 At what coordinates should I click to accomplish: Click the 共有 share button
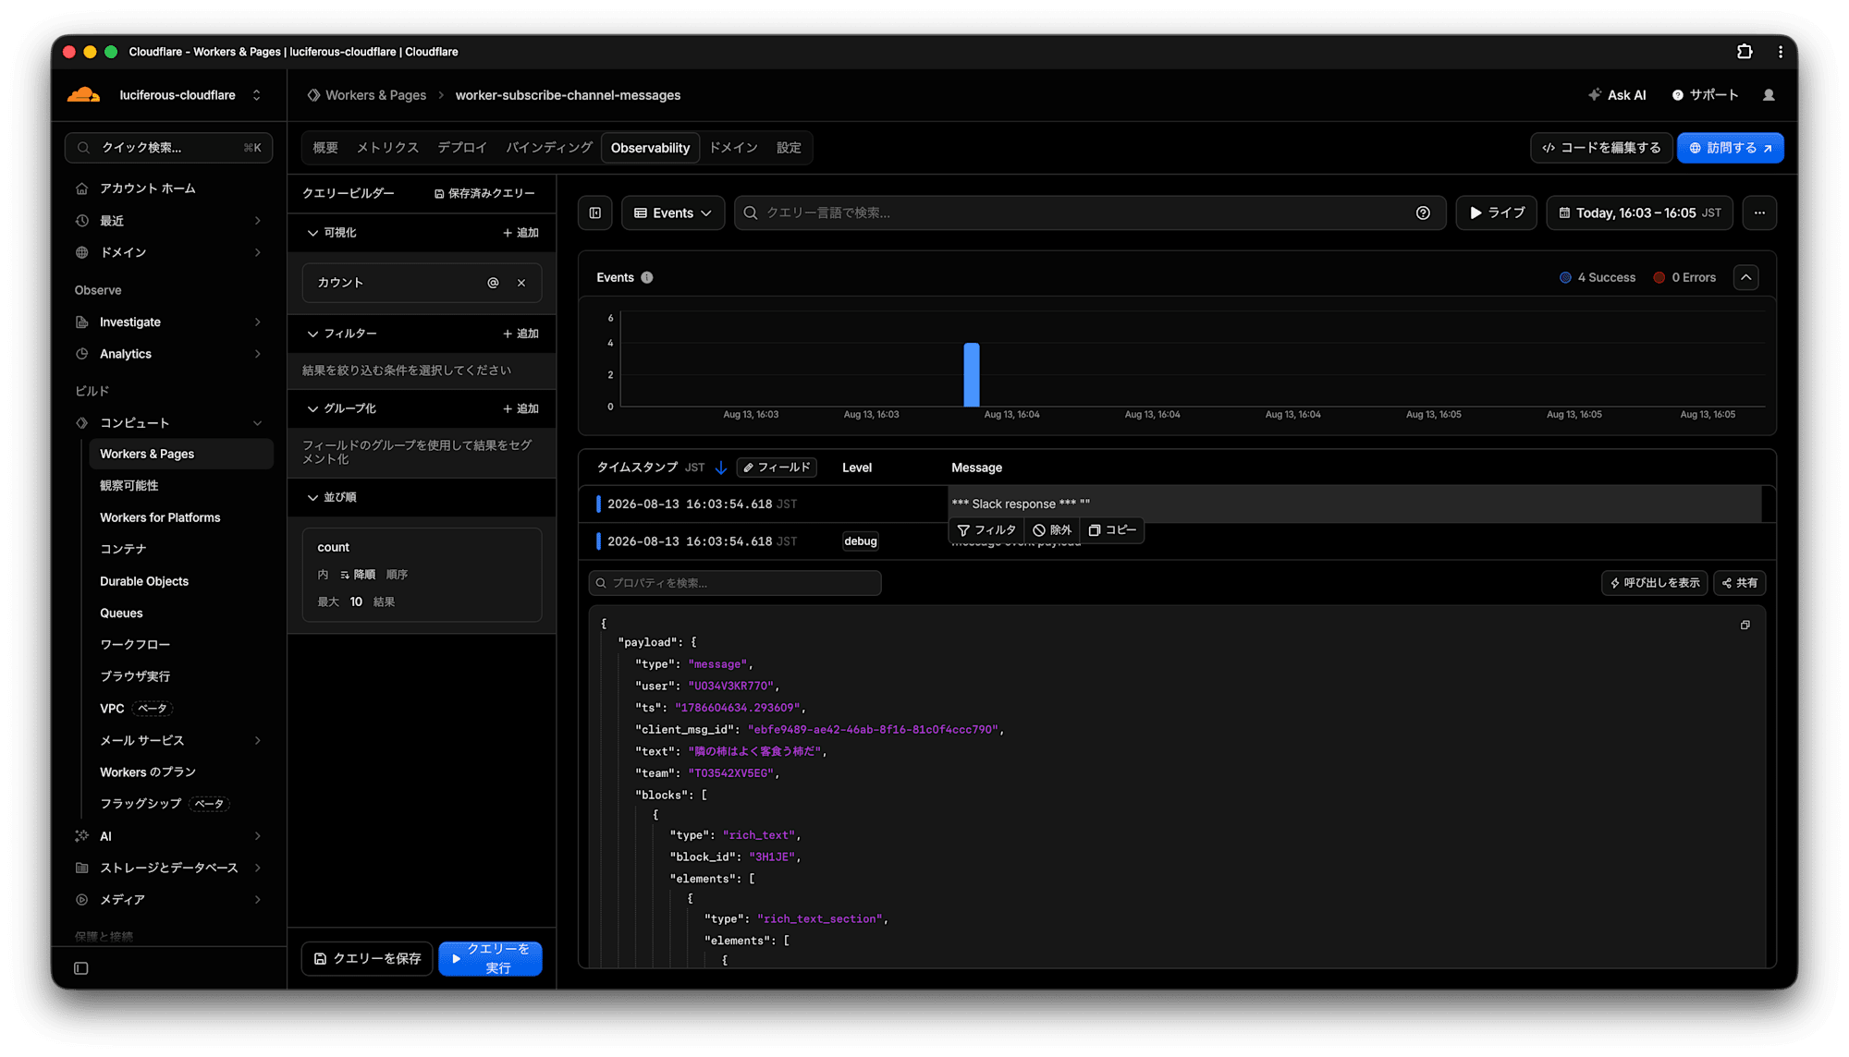[x=1740, y=583]
